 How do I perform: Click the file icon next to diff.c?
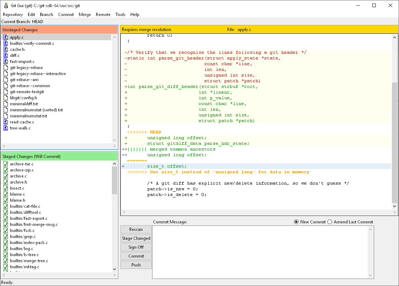(6, 55)
